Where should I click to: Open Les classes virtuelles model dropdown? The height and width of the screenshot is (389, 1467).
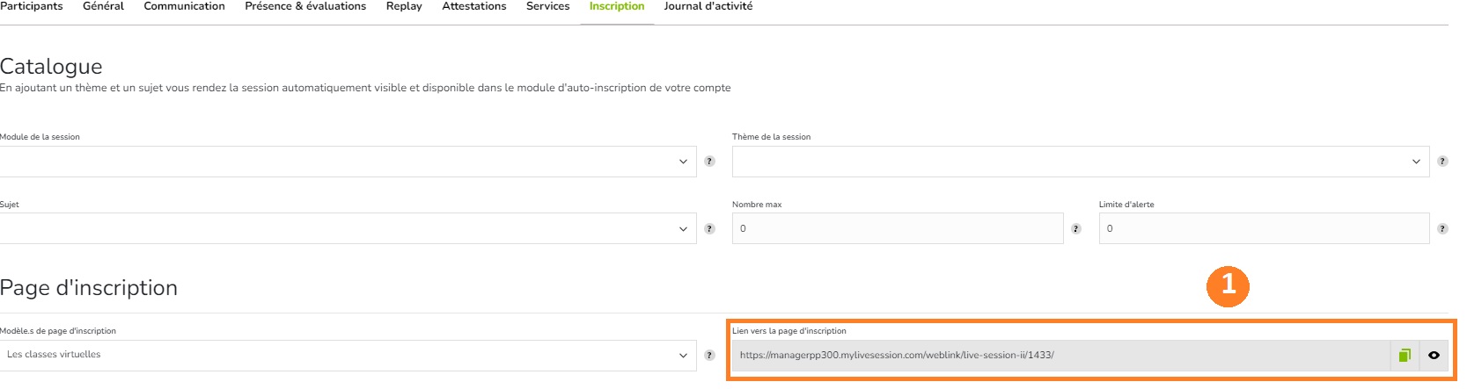tap(348, 356)
